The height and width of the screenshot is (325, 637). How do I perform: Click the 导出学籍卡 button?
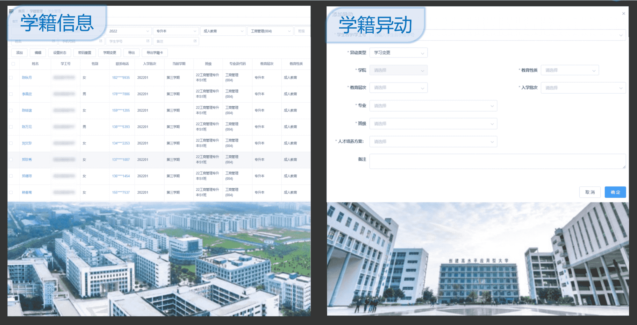[155, 53]
